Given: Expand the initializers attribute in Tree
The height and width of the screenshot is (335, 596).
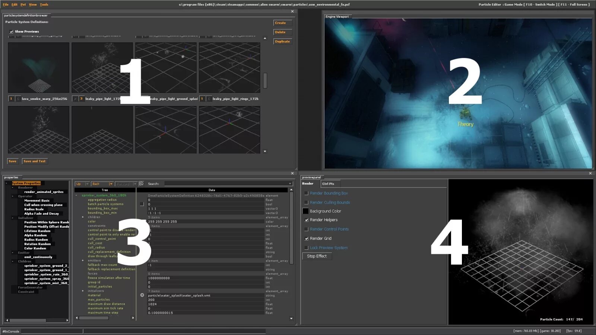Looking at the screenshot, I should pos(83,291).
